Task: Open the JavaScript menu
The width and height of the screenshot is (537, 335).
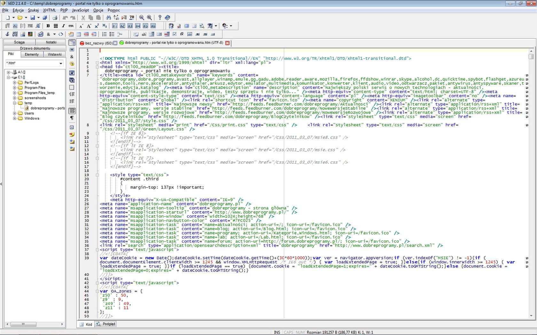Action: click(x=81, y=10)
